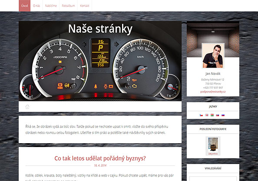Select the English flag language icon

coord(207,115)
